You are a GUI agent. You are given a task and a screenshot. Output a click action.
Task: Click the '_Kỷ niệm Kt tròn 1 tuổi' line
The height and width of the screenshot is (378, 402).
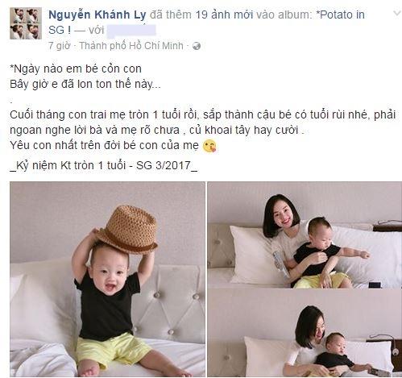tap(104, 165)
